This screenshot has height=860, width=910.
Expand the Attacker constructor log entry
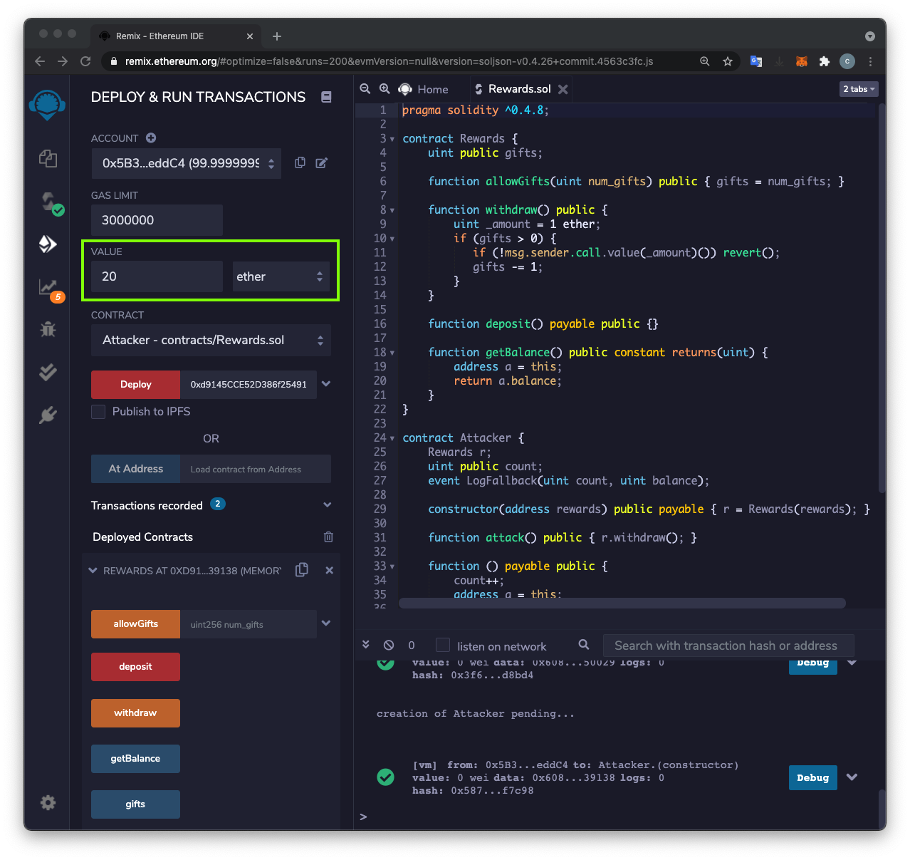click(x=852, y=777)
